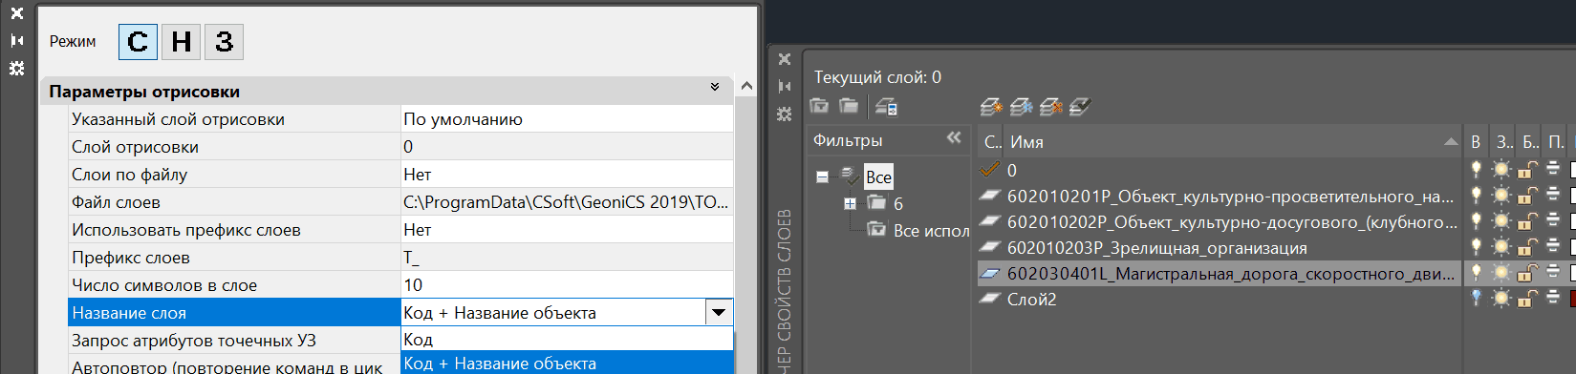Open Layer States Manager icon
This screenshot has height=374, width=1576.
(x=886, y=107)
